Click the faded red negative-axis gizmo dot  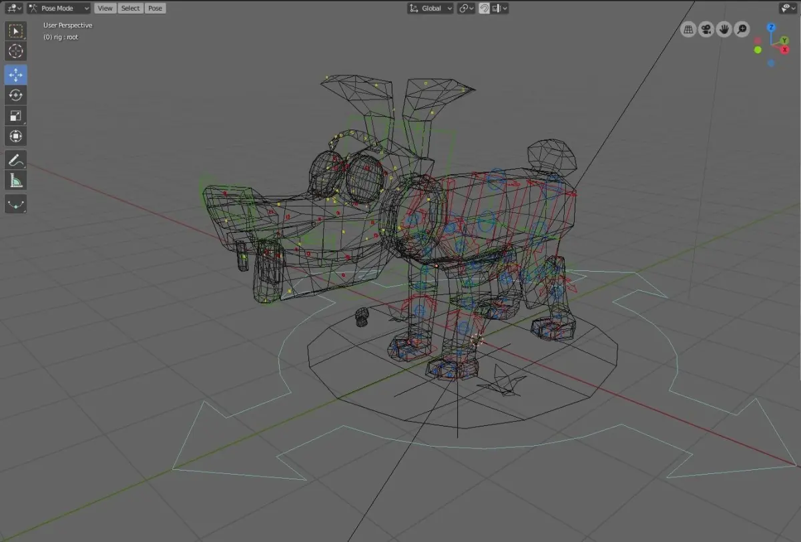point(758,41)
